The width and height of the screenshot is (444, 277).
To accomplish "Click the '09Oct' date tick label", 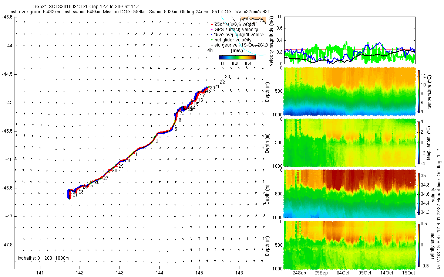I will pos(365,273).
